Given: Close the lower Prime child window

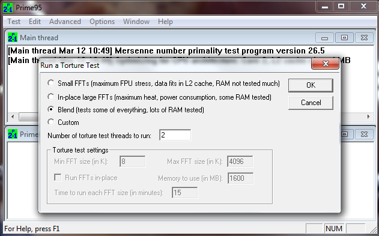Looking at the screenshot, I should pos(364,134).
